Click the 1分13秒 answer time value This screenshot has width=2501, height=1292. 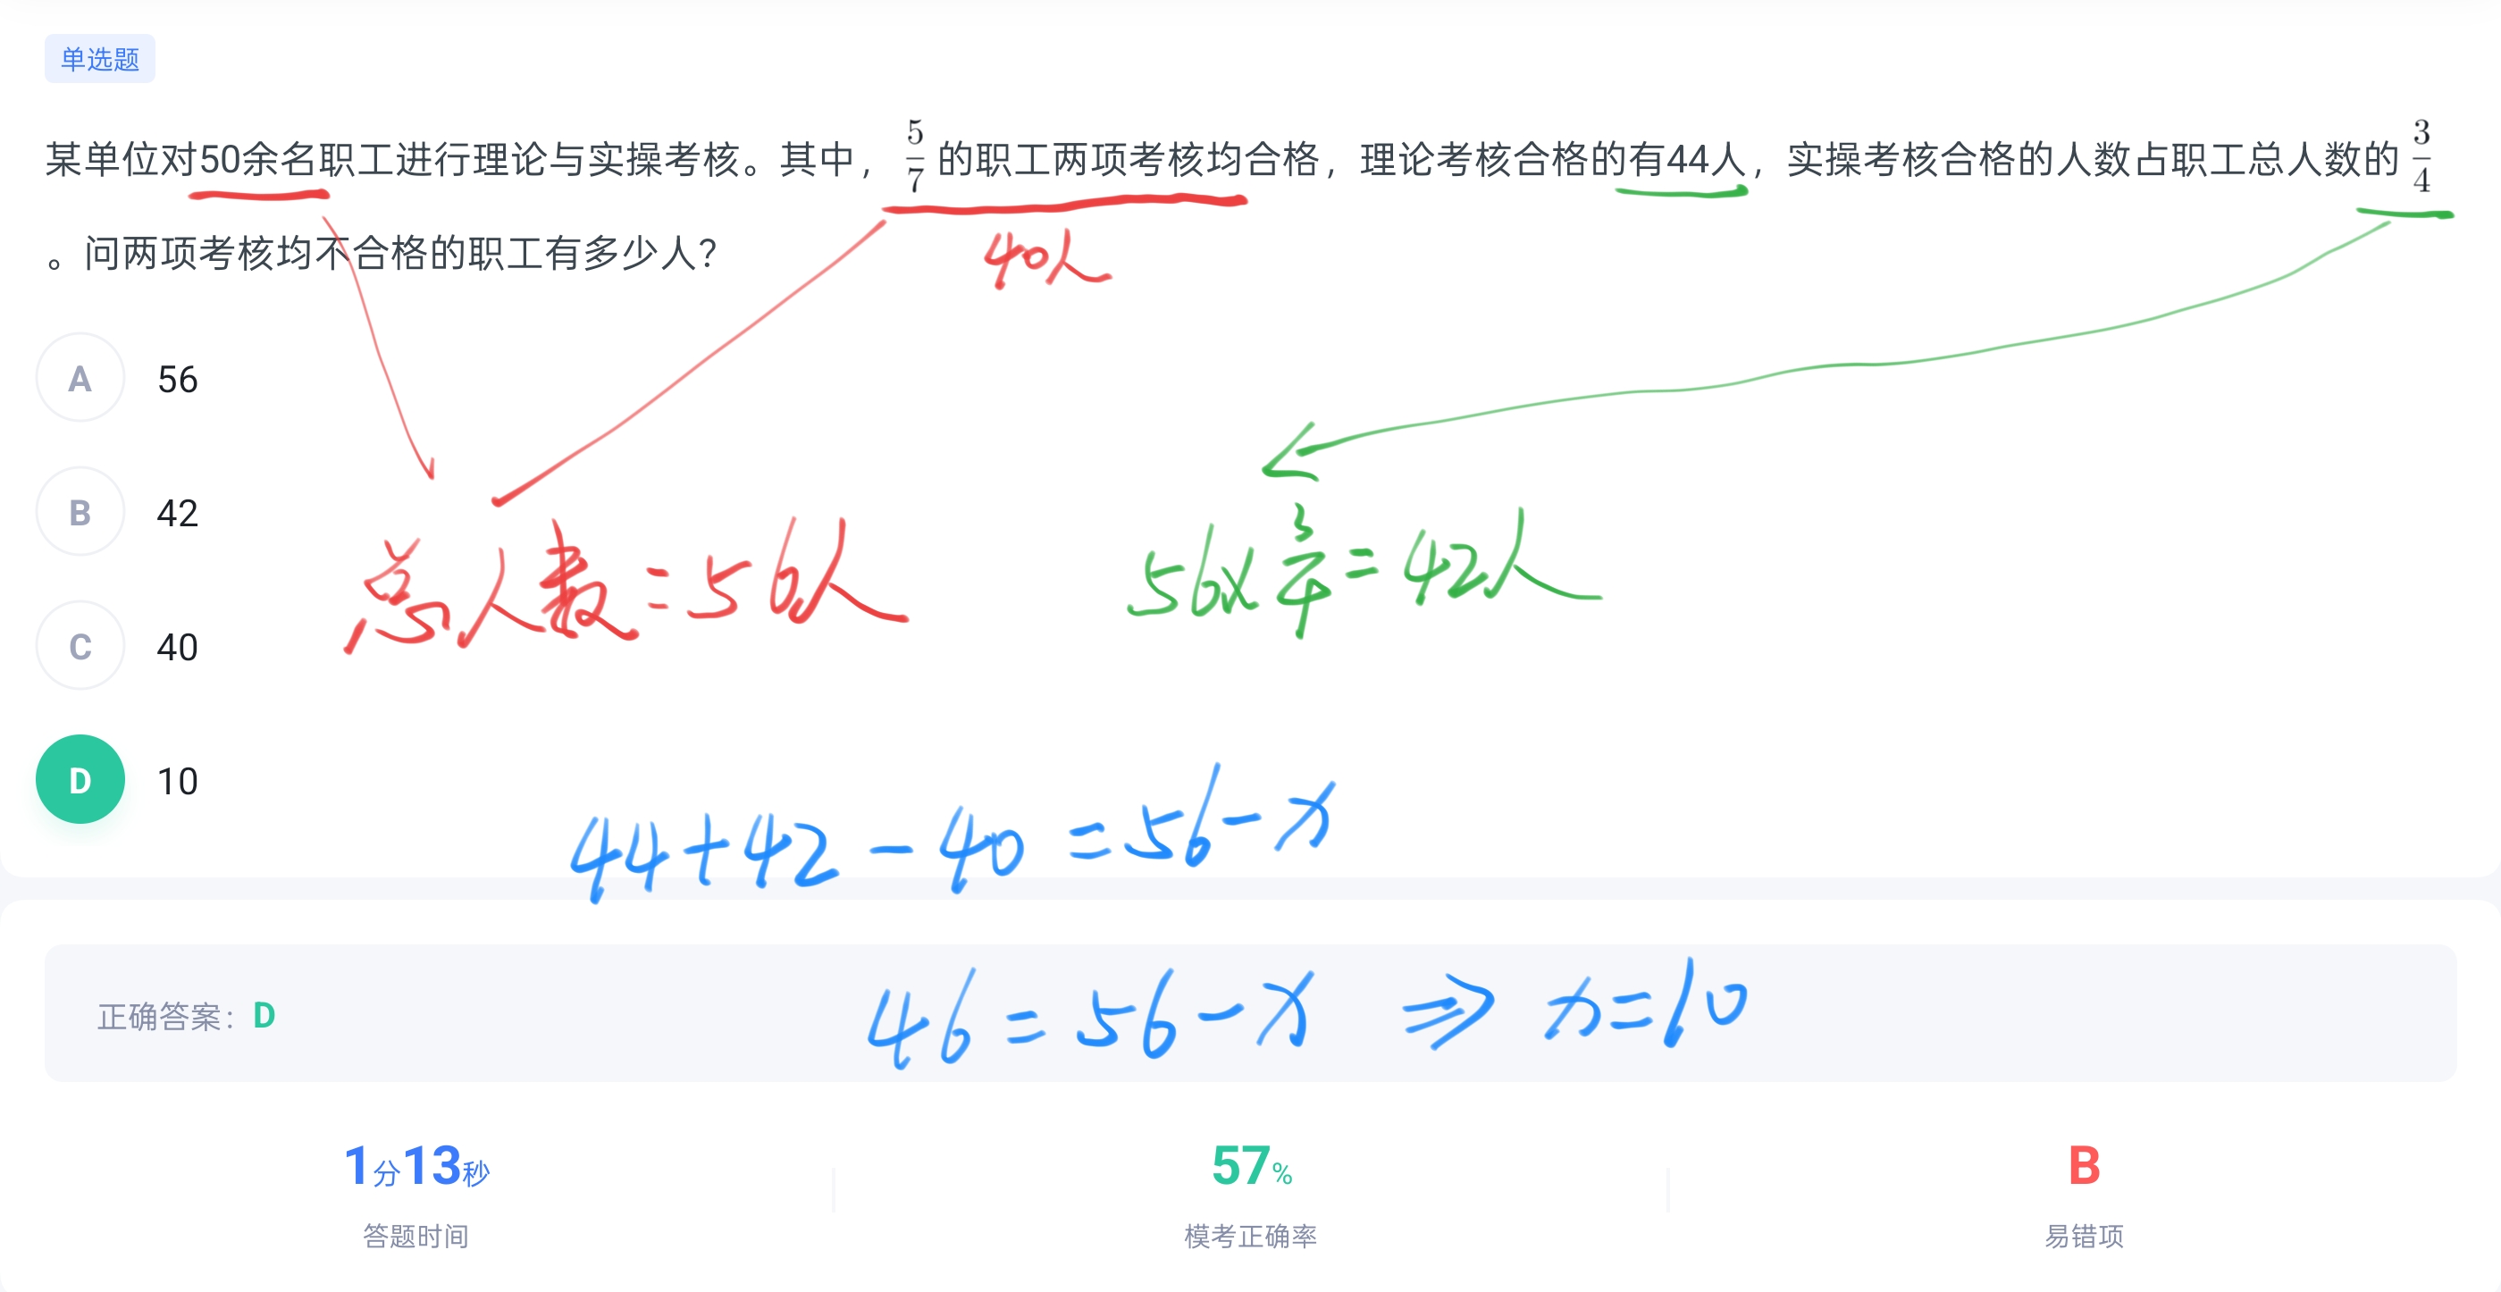click(x=416, y=1166)
